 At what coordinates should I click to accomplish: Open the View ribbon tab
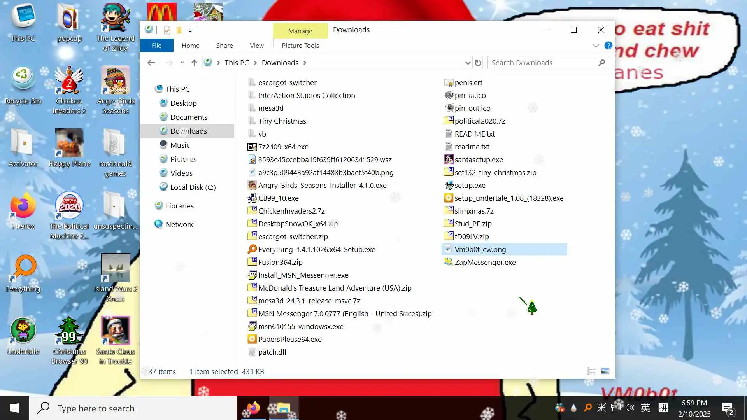(x=256, y=45)
